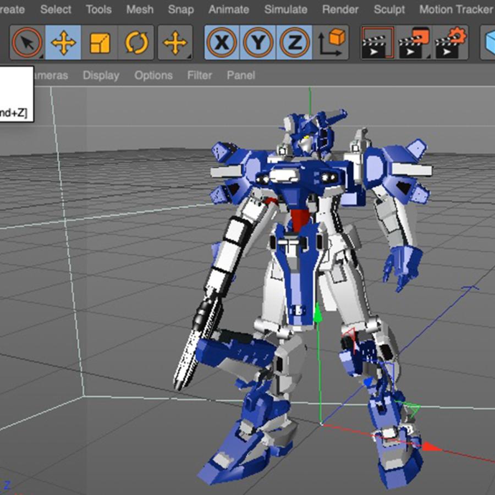Open the Tools menu
The height and width of the screenshot is (495, 495).
98,9
